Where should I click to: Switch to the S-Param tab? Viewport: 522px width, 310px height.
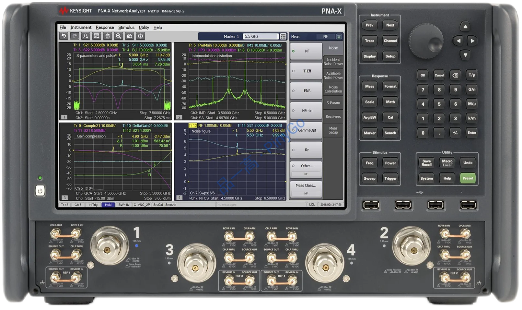point(333,103)
